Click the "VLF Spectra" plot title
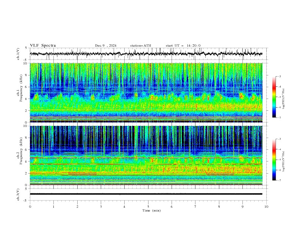 (x=43, y=45)
